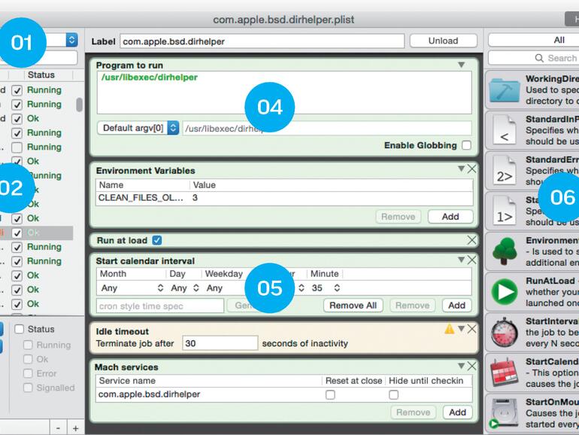Remove the Mach services section with X
The height and width of the screenshot is (435, 579).
(471, 366)
